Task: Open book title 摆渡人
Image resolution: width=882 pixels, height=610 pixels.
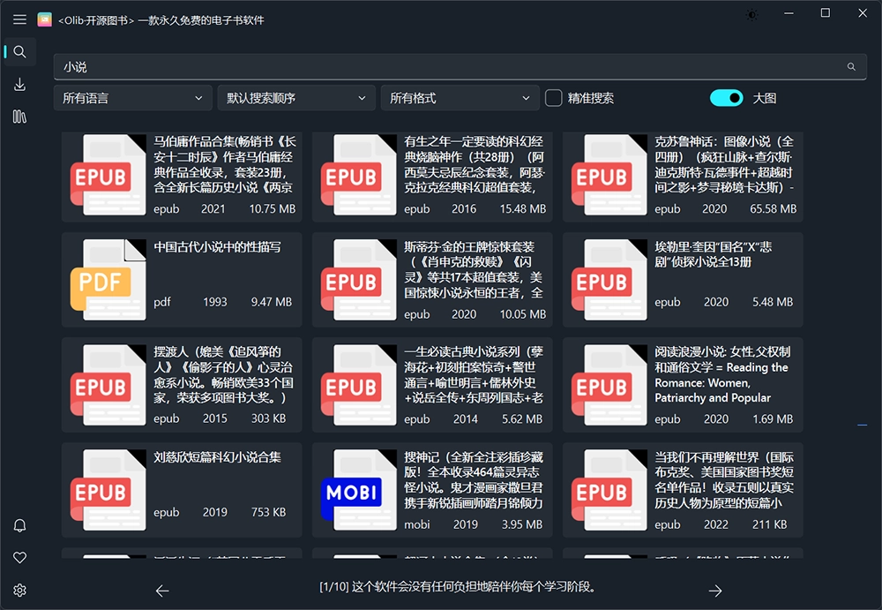Action: [x=223, y=375]
